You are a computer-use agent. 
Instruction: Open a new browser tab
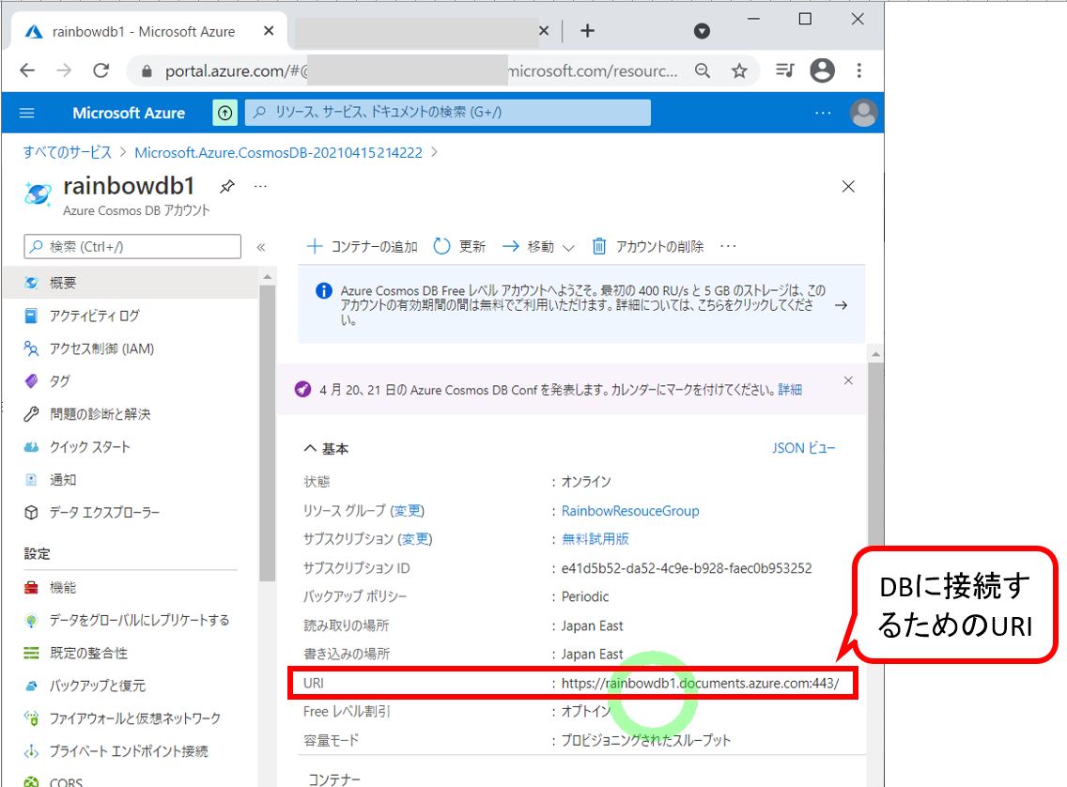[x=587, y=31]
